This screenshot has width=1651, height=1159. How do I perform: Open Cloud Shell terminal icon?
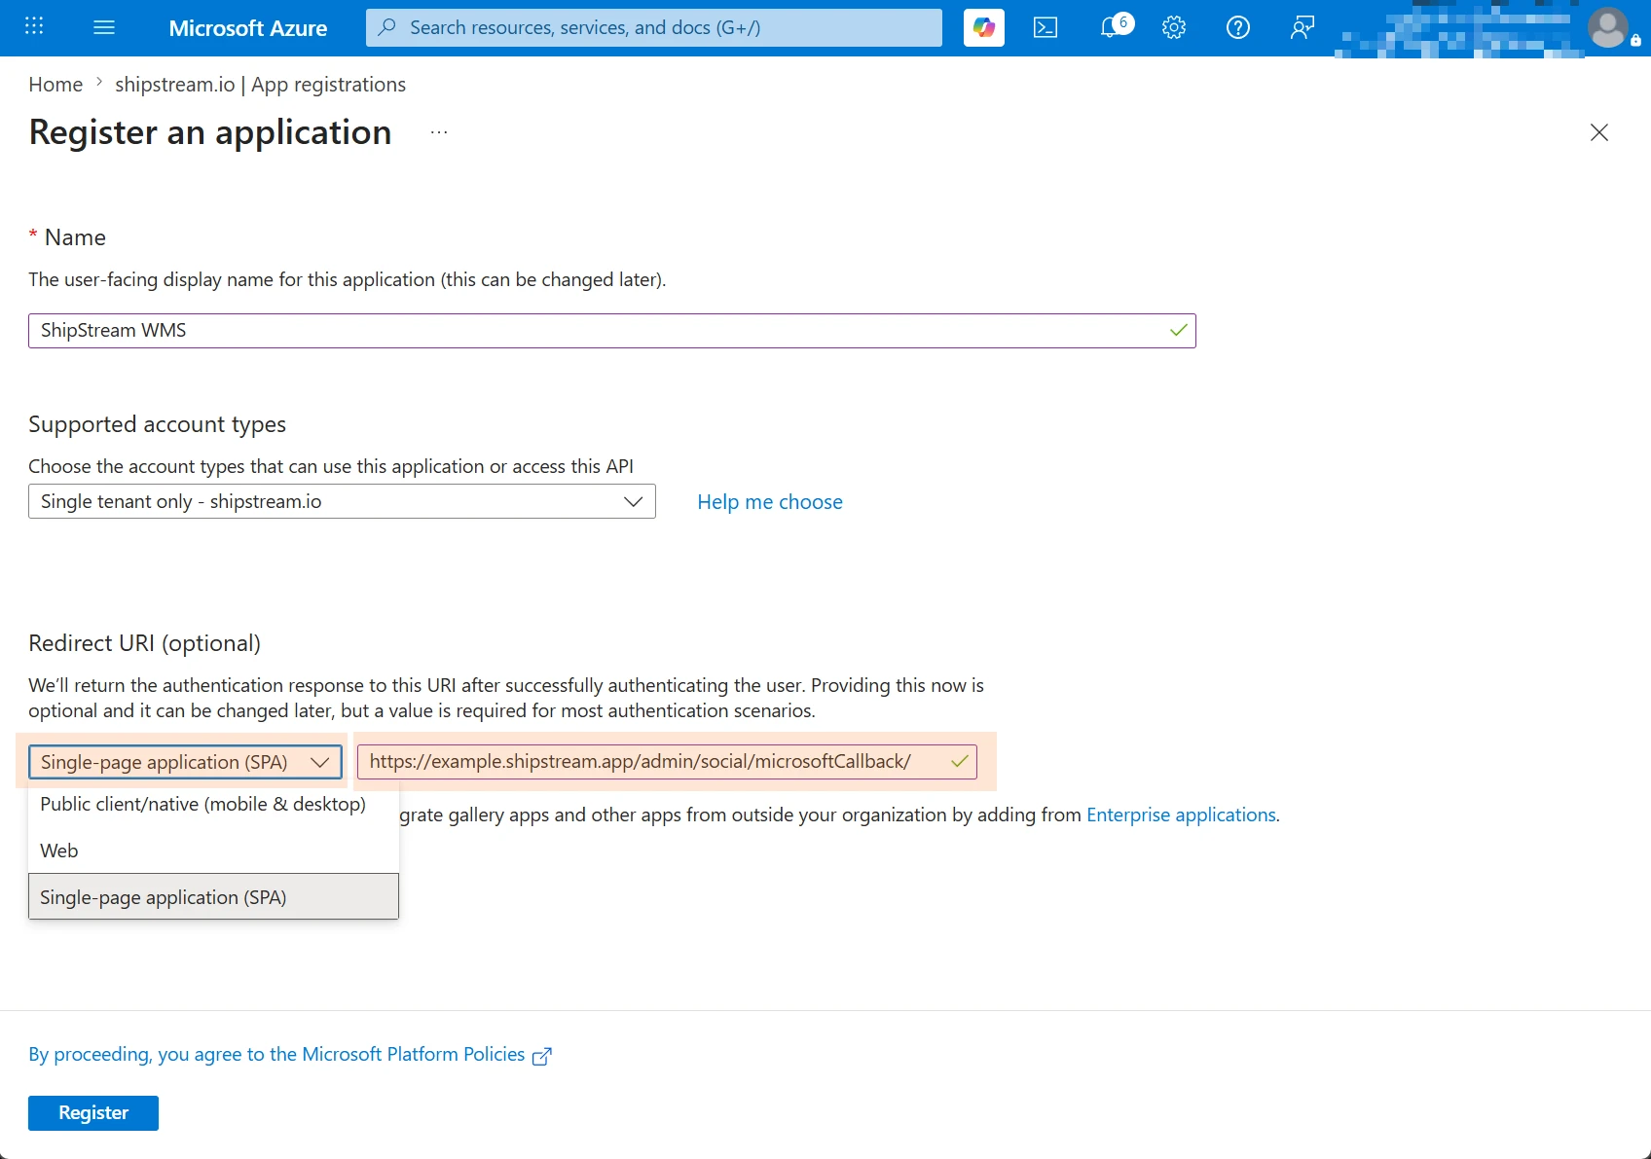coord(1046,27)
